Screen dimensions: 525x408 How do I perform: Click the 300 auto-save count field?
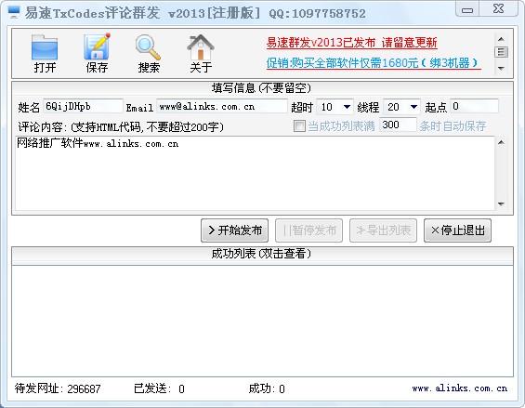point(398,125)
